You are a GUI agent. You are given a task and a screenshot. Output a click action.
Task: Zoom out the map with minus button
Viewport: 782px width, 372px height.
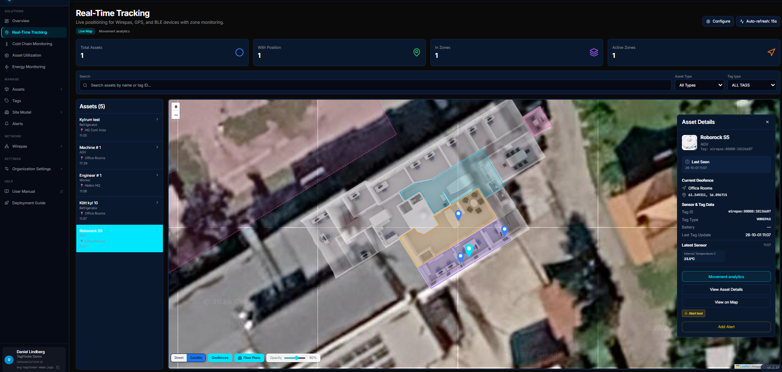[x=176, y=115]
